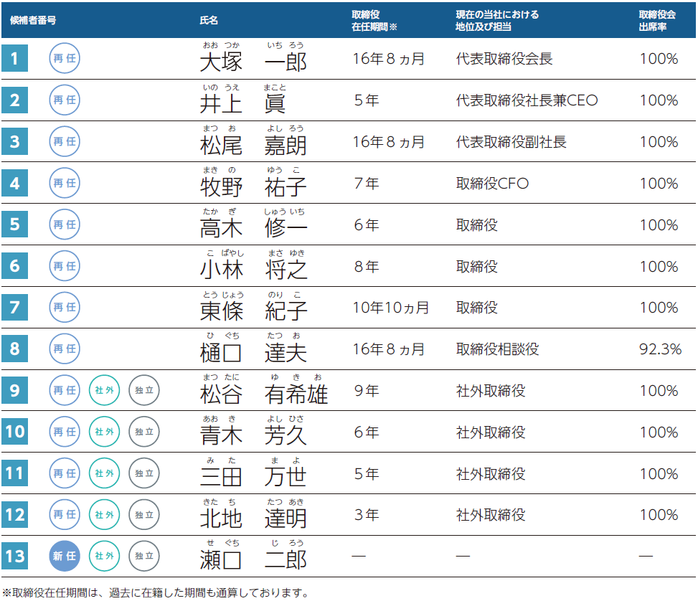The height and width of the screenshot is (601, 698).
Task: Click the tenure 10年10ヵ月
Action: coord(391,308)
